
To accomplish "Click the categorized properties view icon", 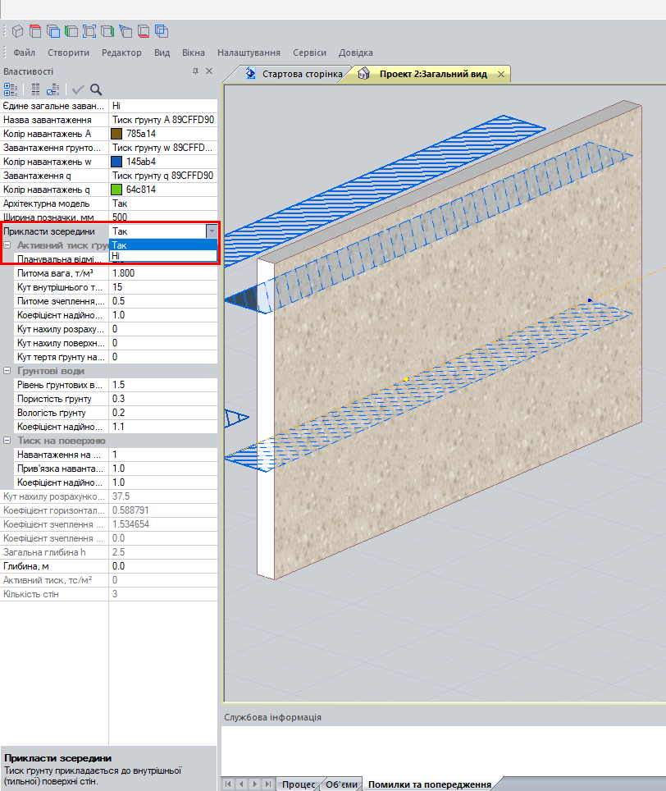I will tap(11, 89).
